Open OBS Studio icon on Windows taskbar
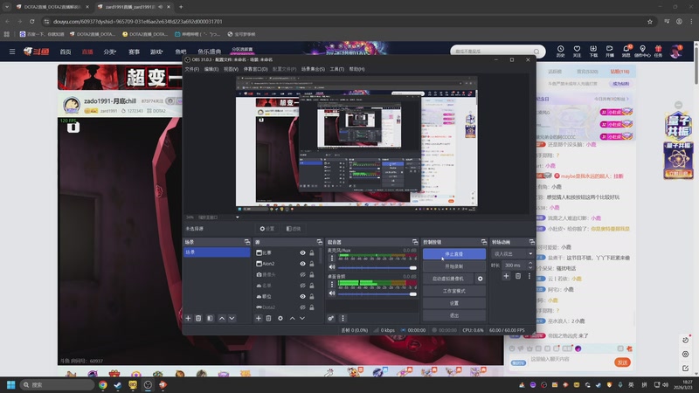 coord(148,384)
